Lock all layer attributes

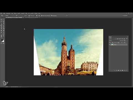[x=119, y=42]
